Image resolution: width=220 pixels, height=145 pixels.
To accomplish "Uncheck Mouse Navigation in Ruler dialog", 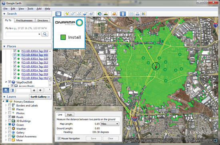I will click(59, 139).
